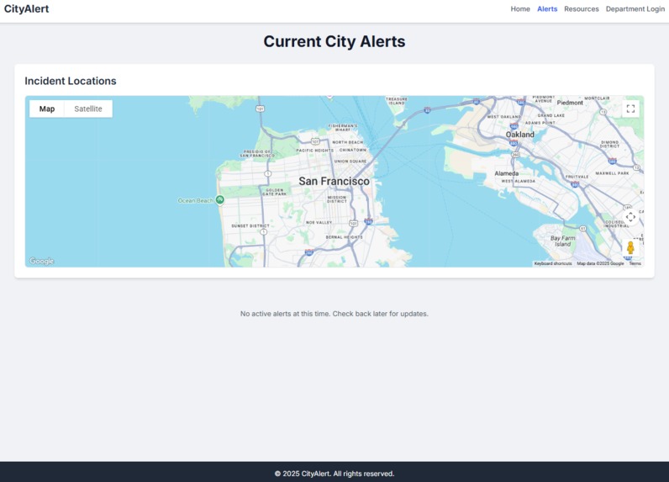The height and width of the screenshot is (482, 669).
Task: Open the map camera controls button
Action: pos(630,217)
